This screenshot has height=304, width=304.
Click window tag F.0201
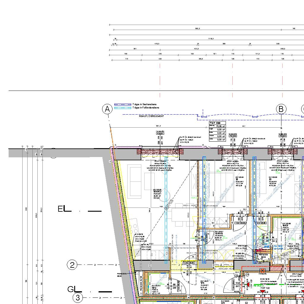[x=160, y=133]
